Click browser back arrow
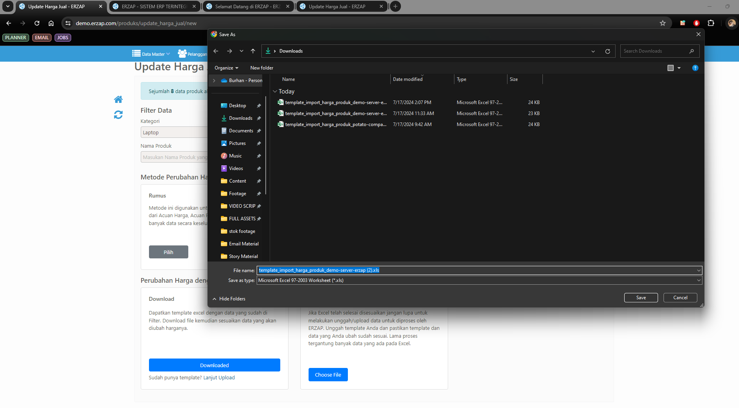Image resolution: width=739 pixels, height=408 pixels. (9, 23)
